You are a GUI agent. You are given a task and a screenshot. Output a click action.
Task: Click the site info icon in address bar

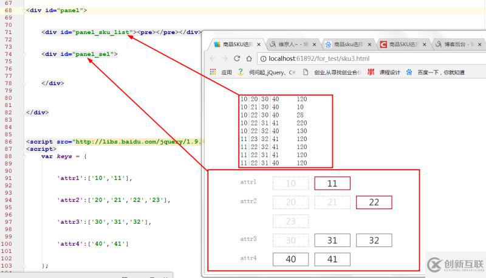263,58
